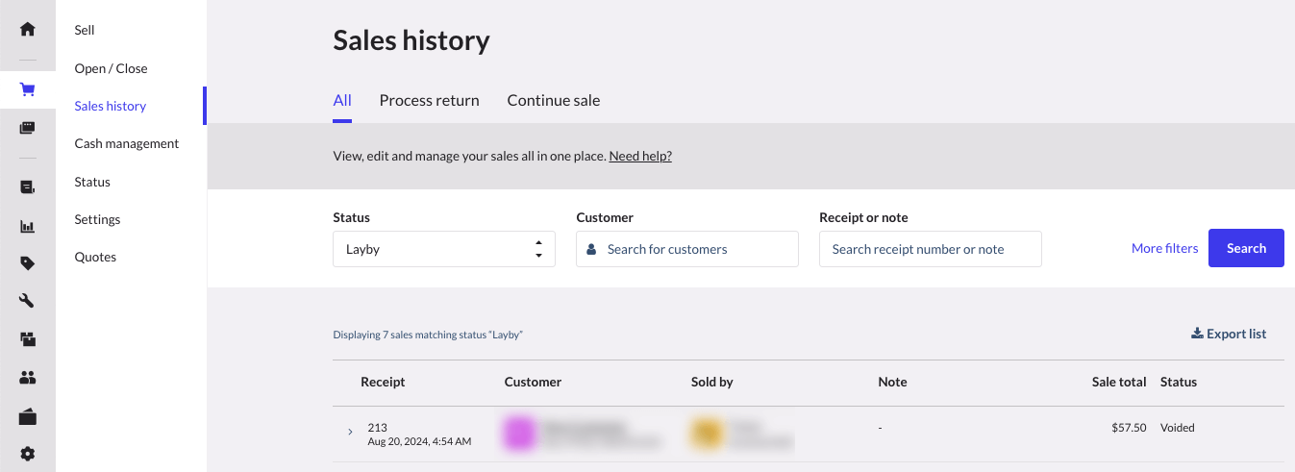This screenshot has height=472, width=1295.
Task: Click the inventory boxes icon
Action: 27,339
